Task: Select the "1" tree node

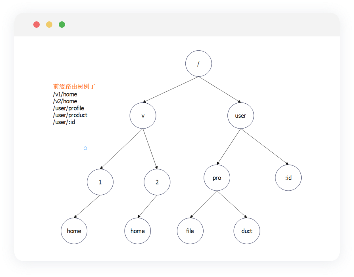Action: [100, 182]
